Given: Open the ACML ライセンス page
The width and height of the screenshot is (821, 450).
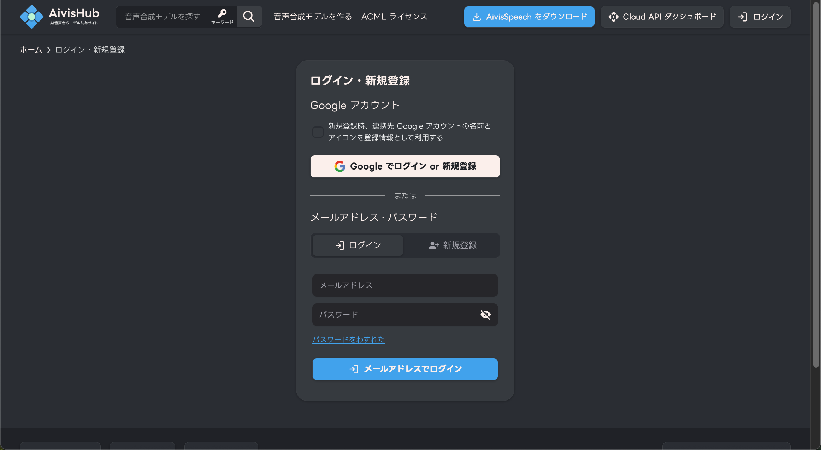Looking at the screenshot, I should pyautogui.click(x=394, y=16).
